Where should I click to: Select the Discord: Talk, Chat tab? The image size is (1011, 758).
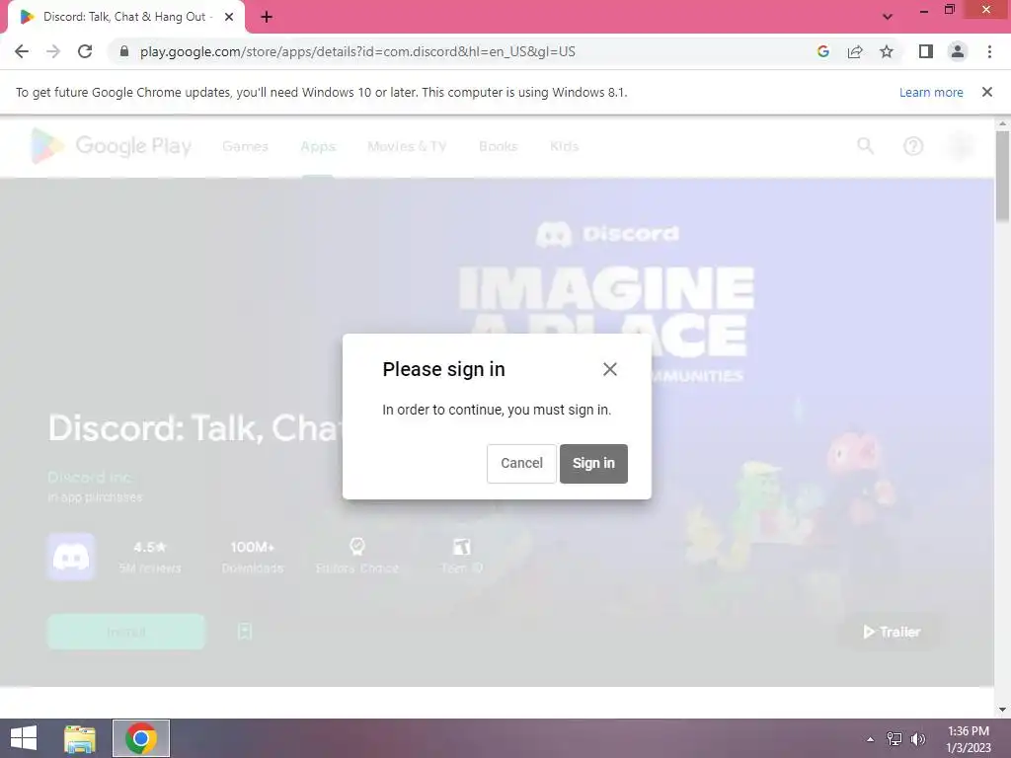[126, 17]
